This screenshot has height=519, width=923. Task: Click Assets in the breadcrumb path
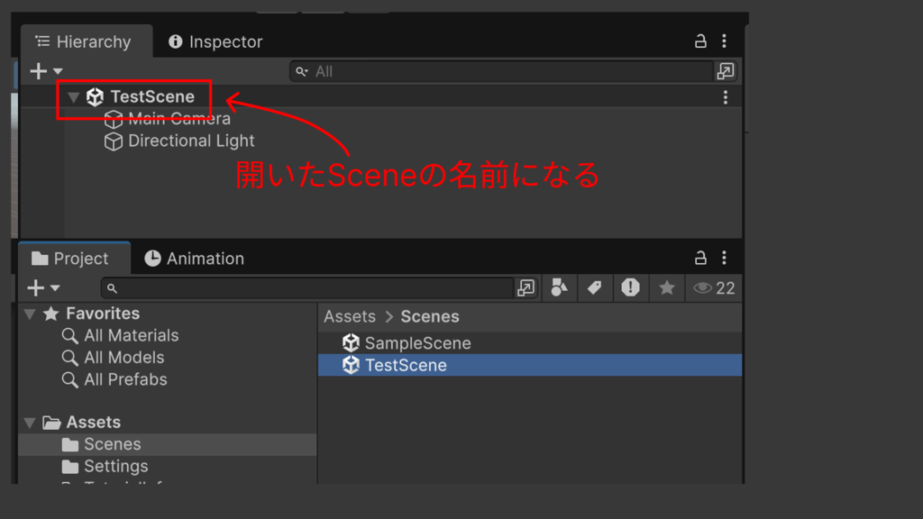pyautogui.click(x=350, y=317)
